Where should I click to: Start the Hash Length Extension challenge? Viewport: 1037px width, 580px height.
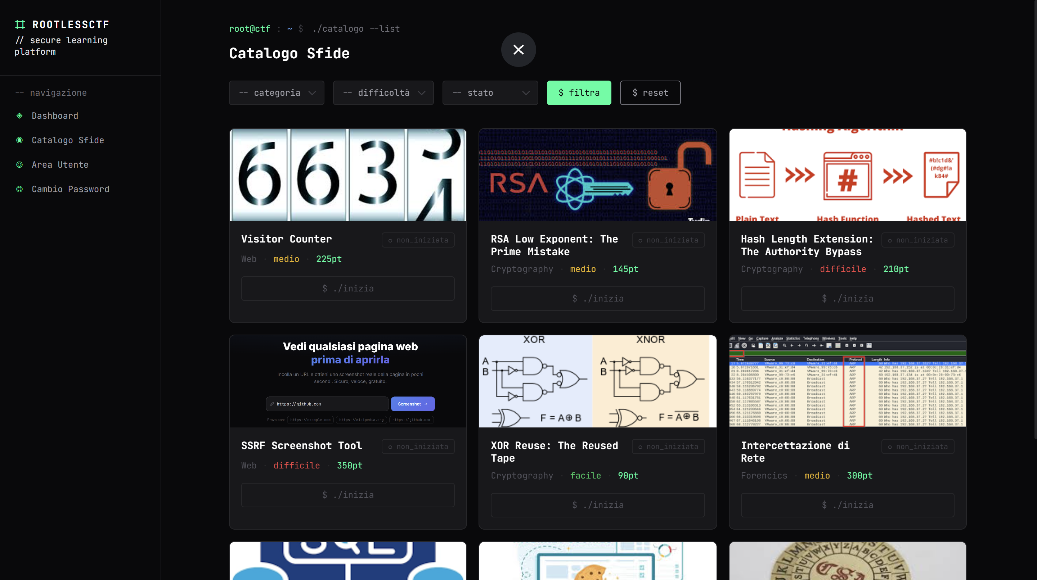tap(847, 298)
